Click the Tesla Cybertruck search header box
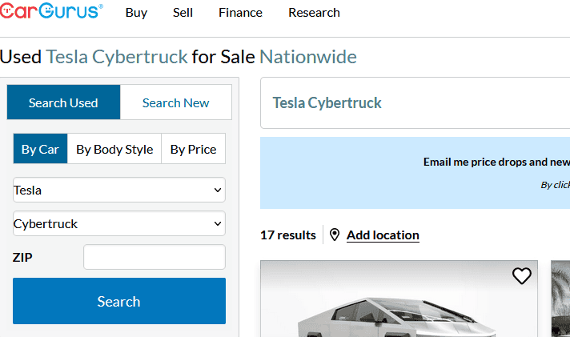Screen dimensions: 570x337 tap(415, 103)
